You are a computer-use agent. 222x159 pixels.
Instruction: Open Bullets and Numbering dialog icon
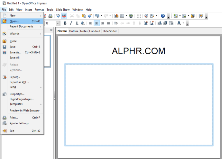pos(171,23)
